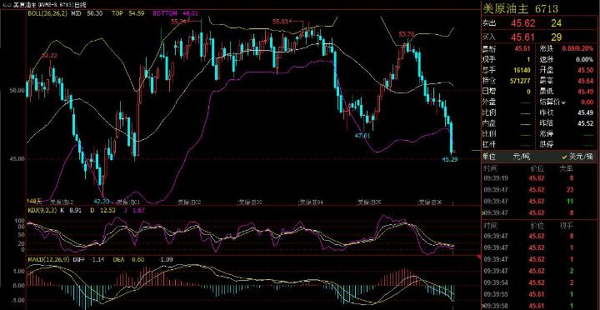The width and height of the screenshot is (600, 310).
Task: Open the KDJ(9,3,3) indicator label
Action: pyautogui.click(x=41, y=210)
